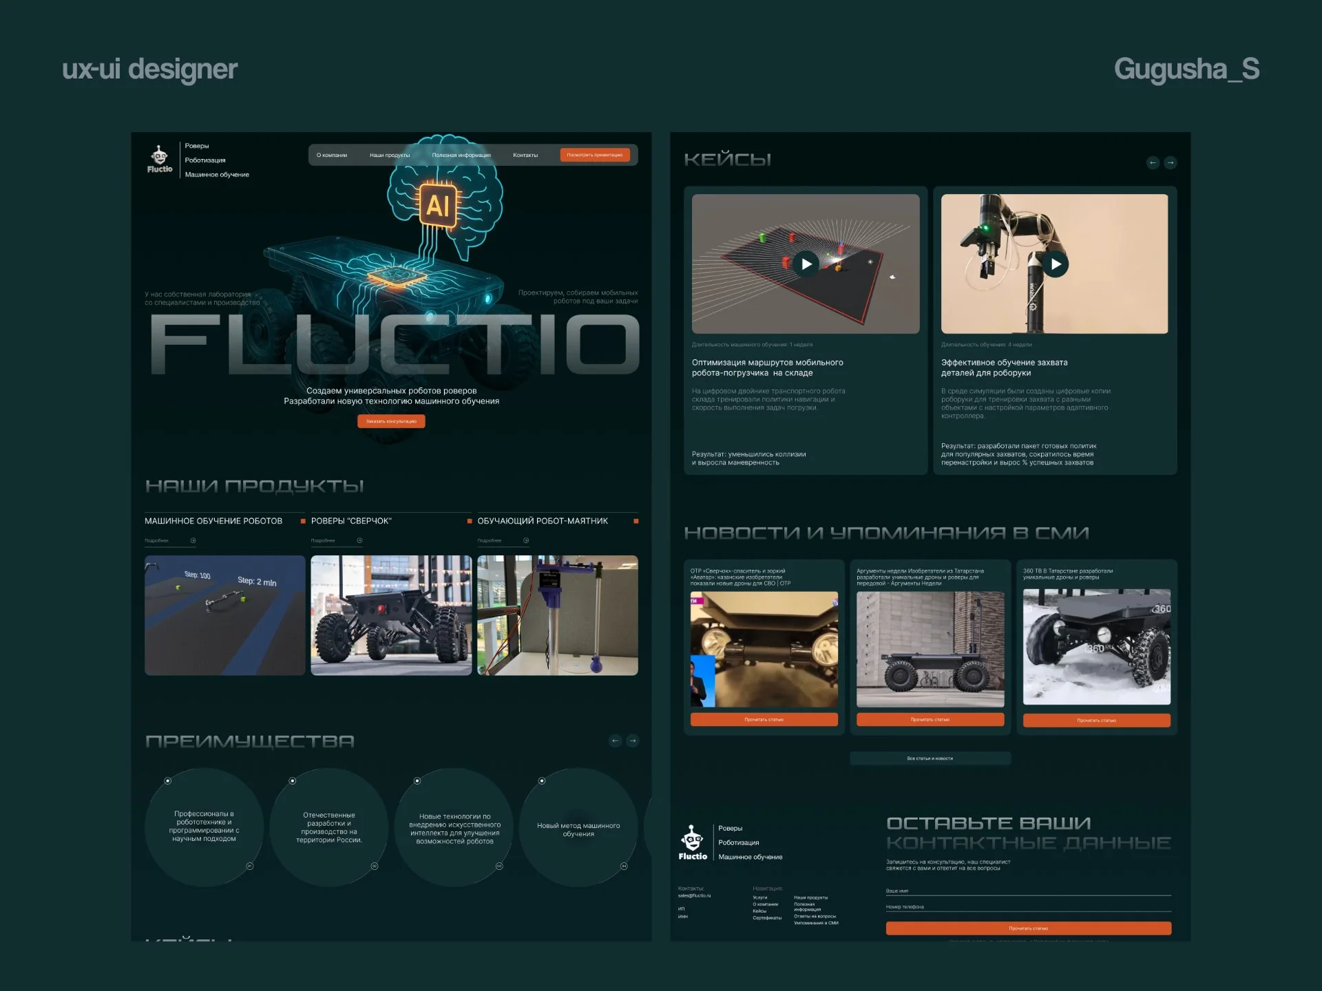Focus the Ваше имя input field
Image resolution: width=1322 pixels, height=991 pixels.
(1029, 891)
